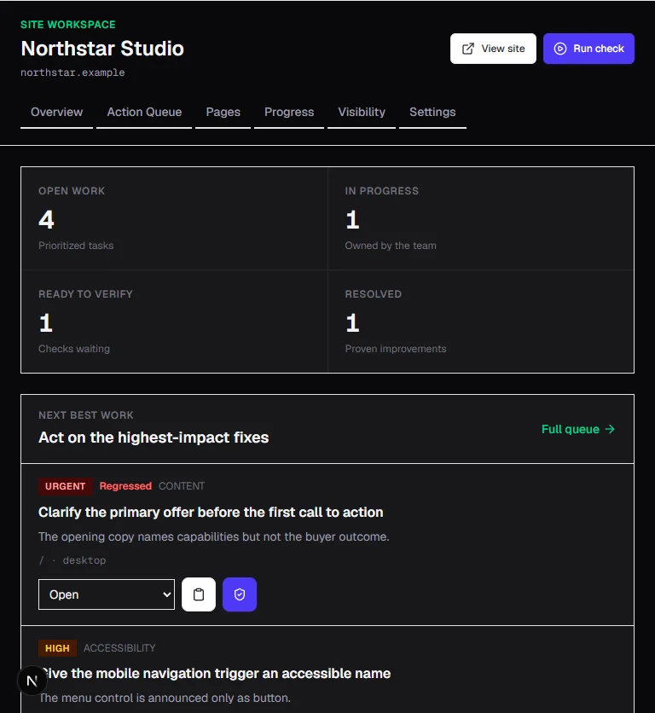Go to the Progress tab
The width and height of the screenshot is (655, 713).
tap(289, 113)
